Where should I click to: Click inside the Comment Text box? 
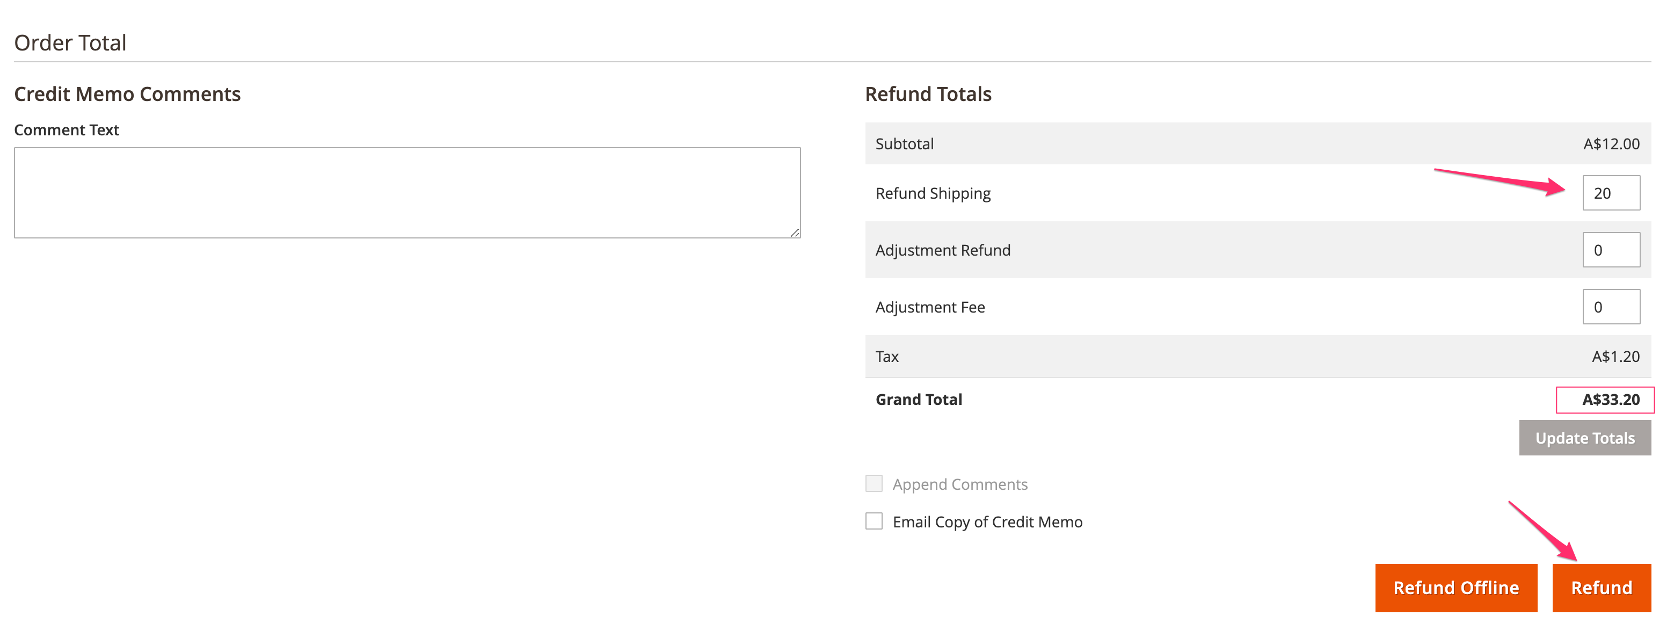(x=407, y=192)
